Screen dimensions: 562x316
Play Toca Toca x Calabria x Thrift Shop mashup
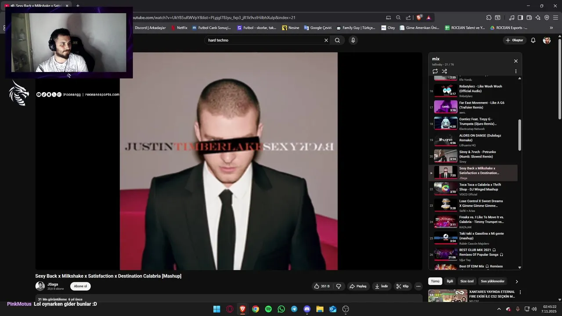point(473,189)
